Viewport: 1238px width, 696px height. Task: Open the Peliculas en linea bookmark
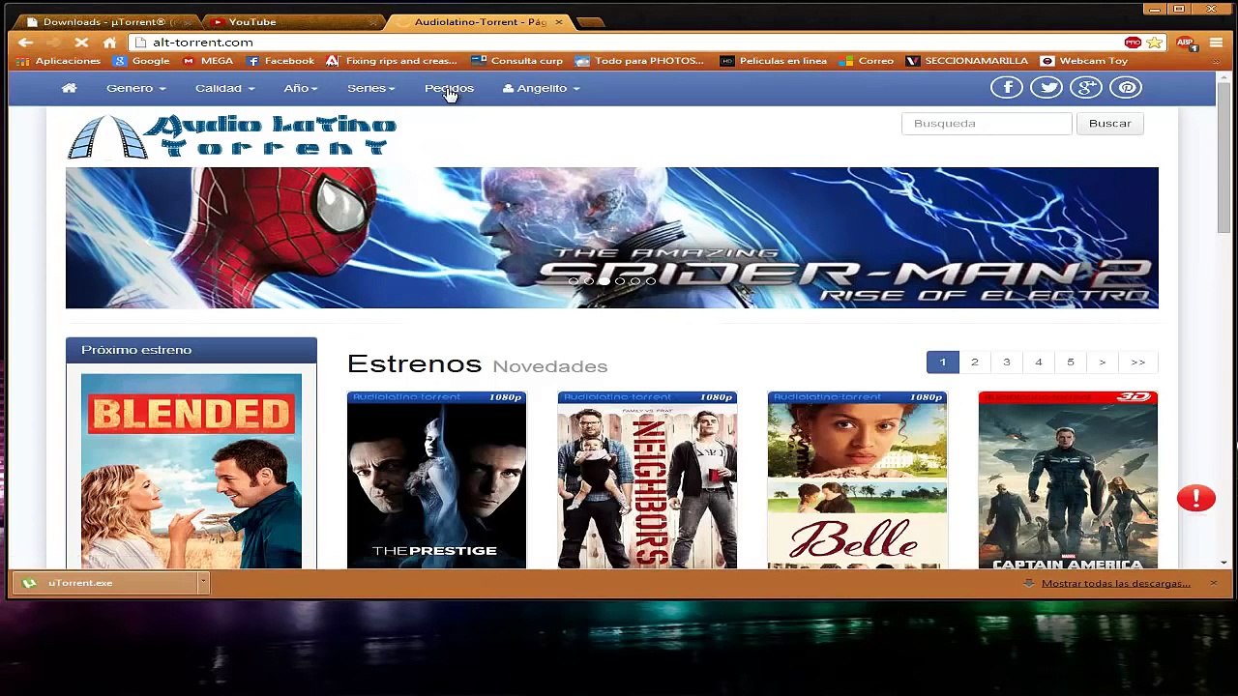[774, 61]
